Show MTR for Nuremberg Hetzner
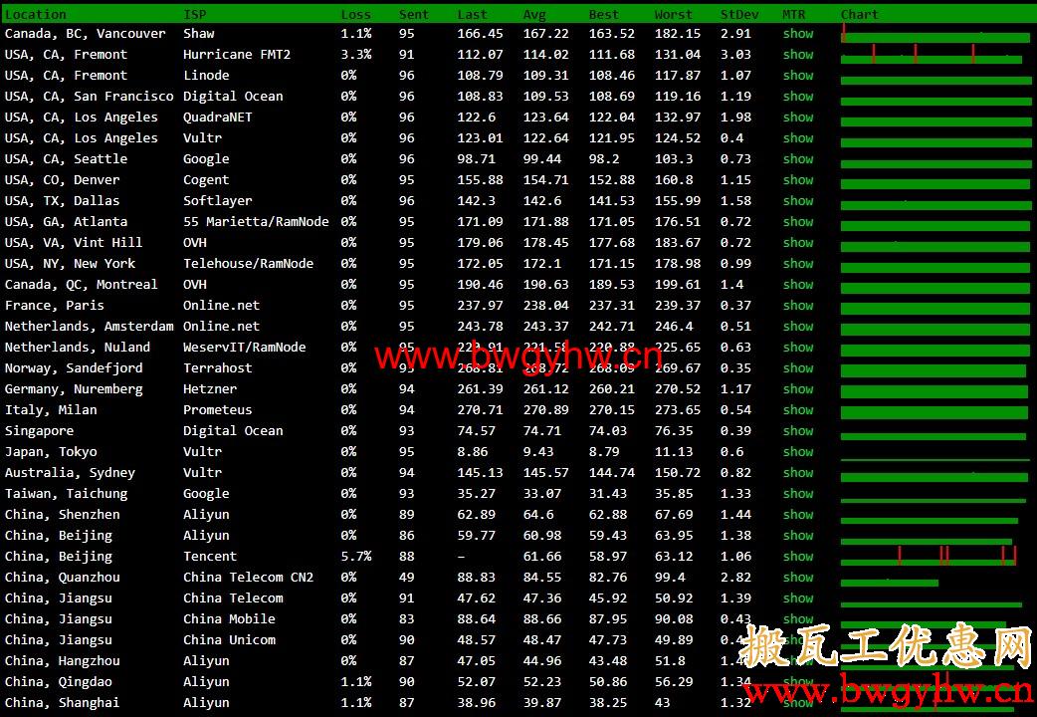The width and height of the screenshot is (1037, 717). point(798,388)
